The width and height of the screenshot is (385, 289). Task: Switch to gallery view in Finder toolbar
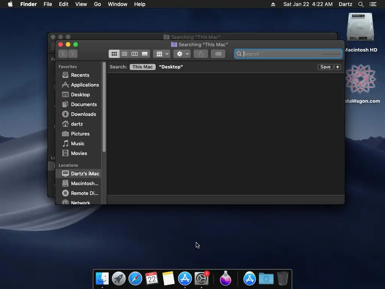coord(145,54)
